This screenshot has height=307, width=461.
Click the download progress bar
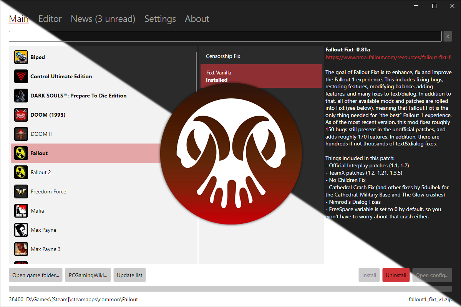click(230, 289)
